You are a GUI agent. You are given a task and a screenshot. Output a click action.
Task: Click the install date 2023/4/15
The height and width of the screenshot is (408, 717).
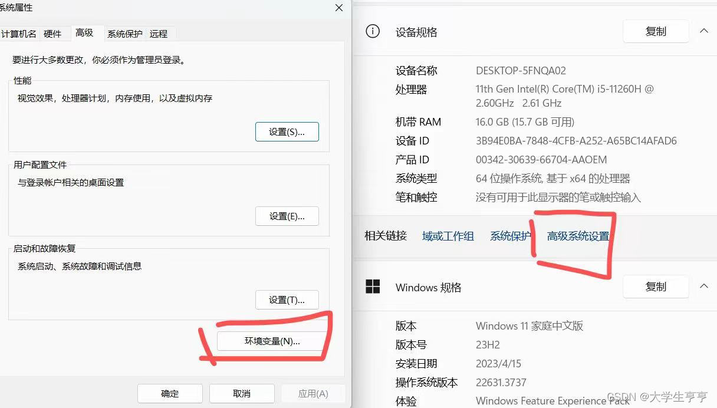pos(498,364)
